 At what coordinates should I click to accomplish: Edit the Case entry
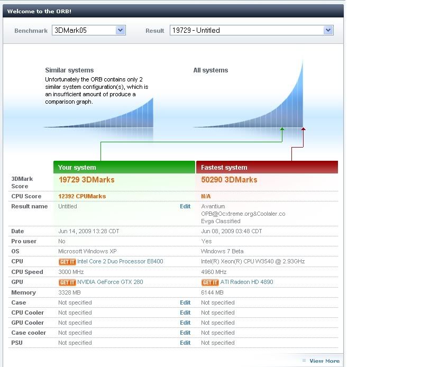tap(185, 302)
